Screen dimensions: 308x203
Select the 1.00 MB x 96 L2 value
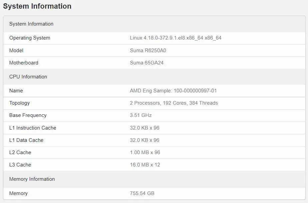point(145,152)
